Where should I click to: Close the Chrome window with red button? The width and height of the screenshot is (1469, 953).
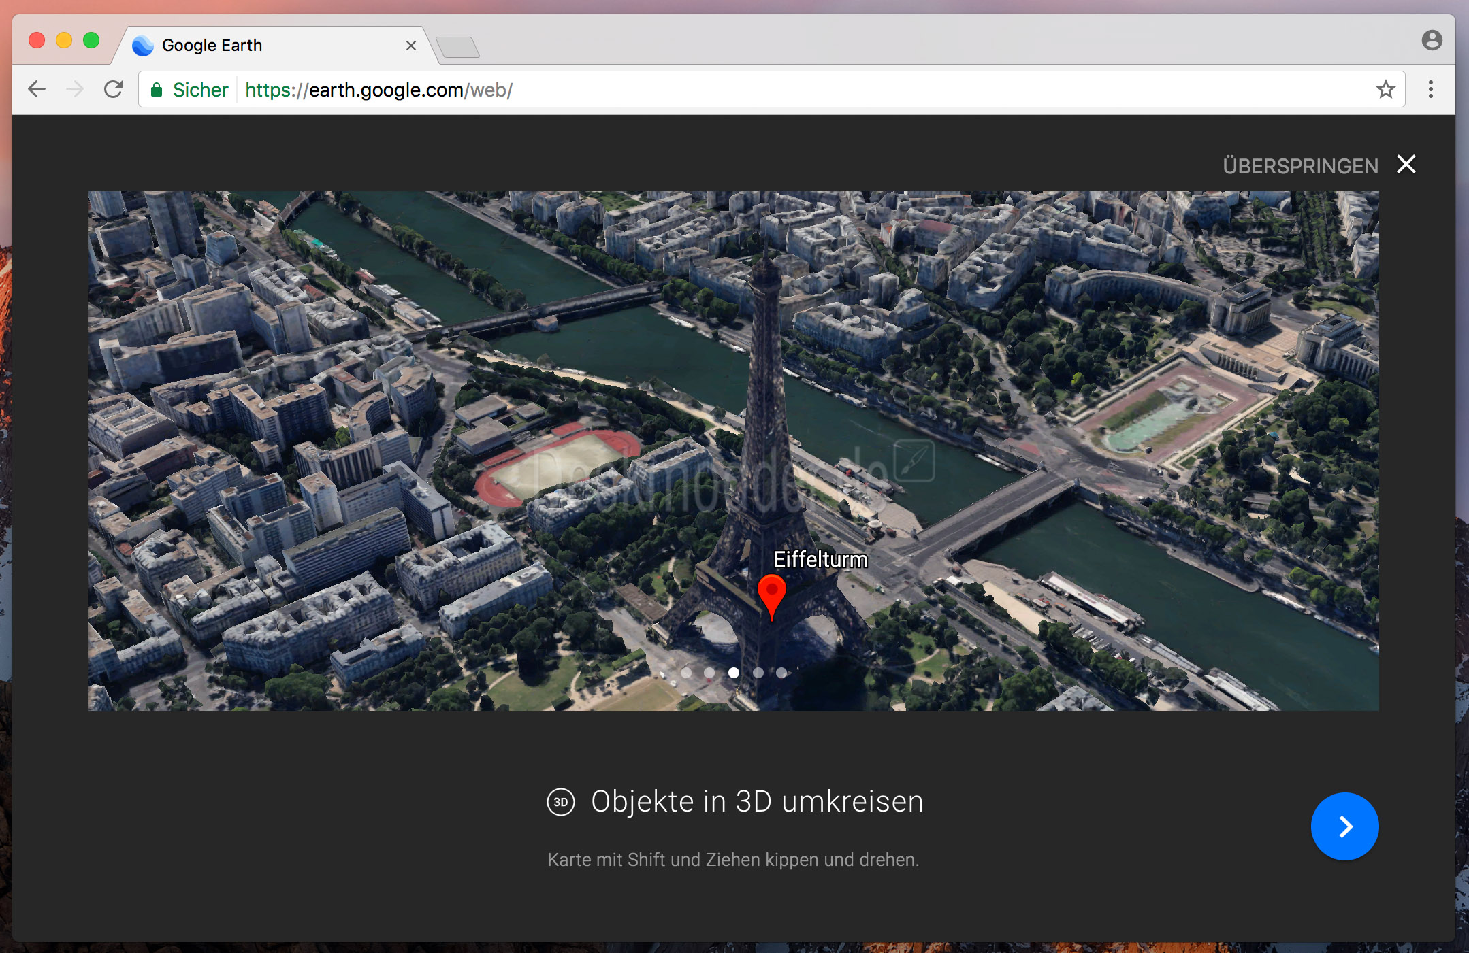click(37, 40)
